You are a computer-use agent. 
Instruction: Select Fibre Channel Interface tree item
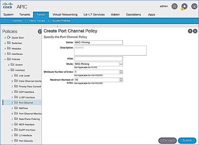click(30, 81)
